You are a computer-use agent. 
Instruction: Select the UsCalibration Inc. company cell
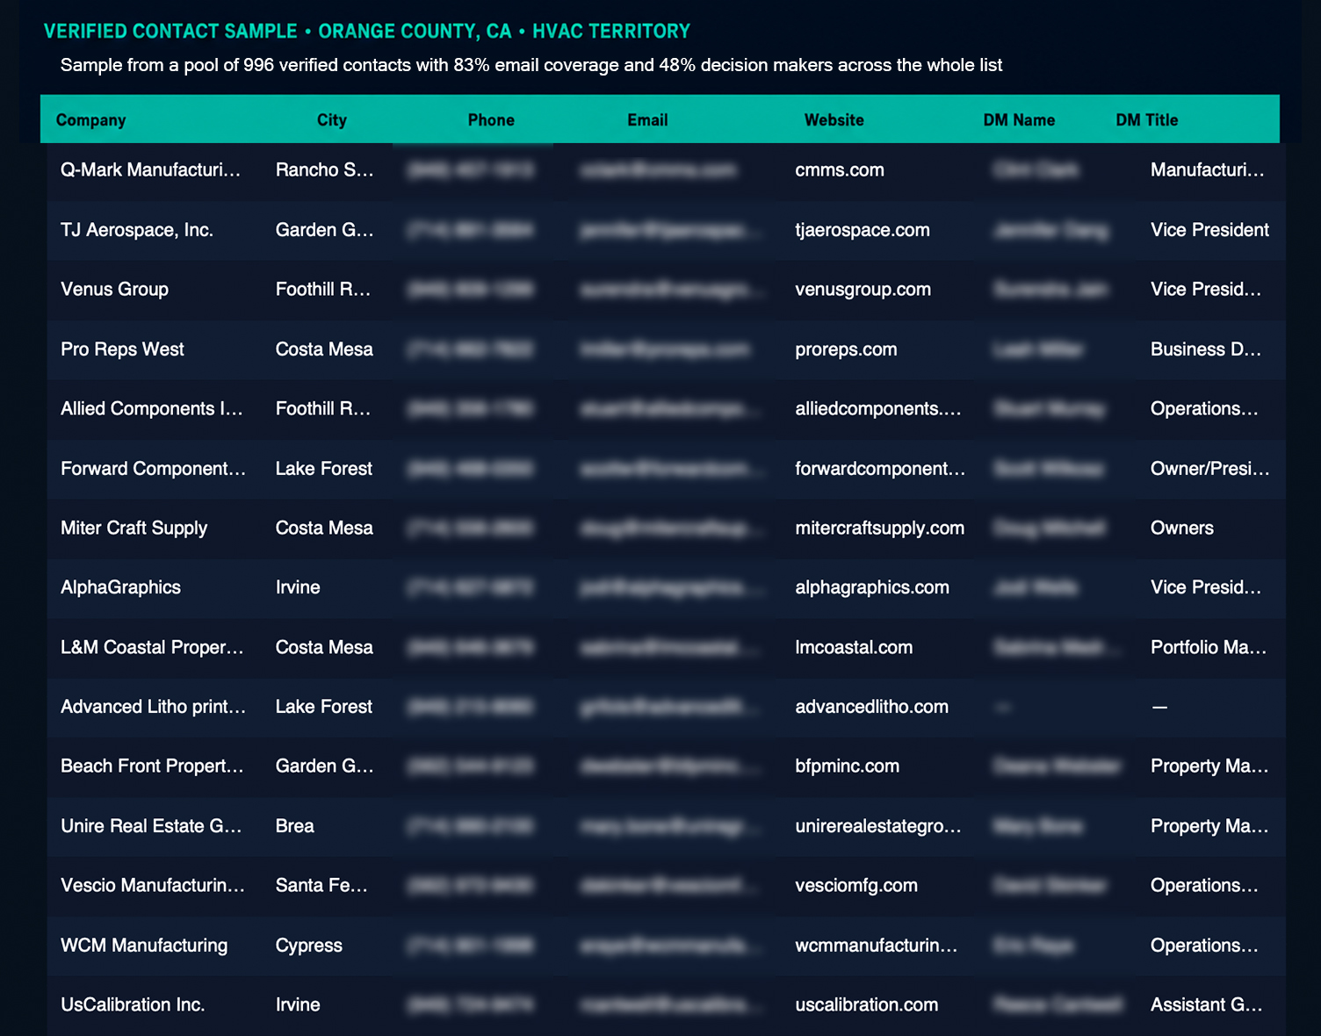(x=133, y=1005)
